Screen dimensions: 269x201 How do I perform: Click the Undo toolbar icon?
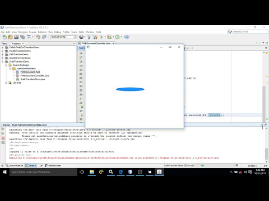(38, 37)
